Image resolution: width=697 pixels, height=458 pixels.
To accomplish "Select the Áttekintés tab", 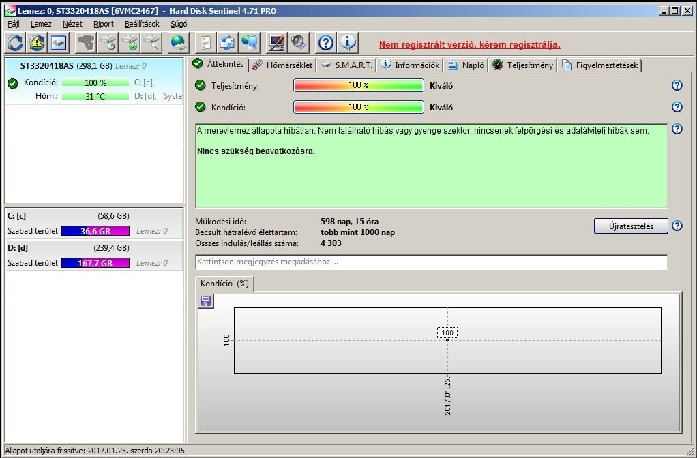I will 218,64.
